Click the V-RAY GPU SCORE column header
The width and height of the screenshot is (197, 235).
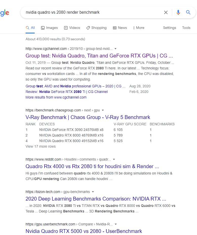130,124
